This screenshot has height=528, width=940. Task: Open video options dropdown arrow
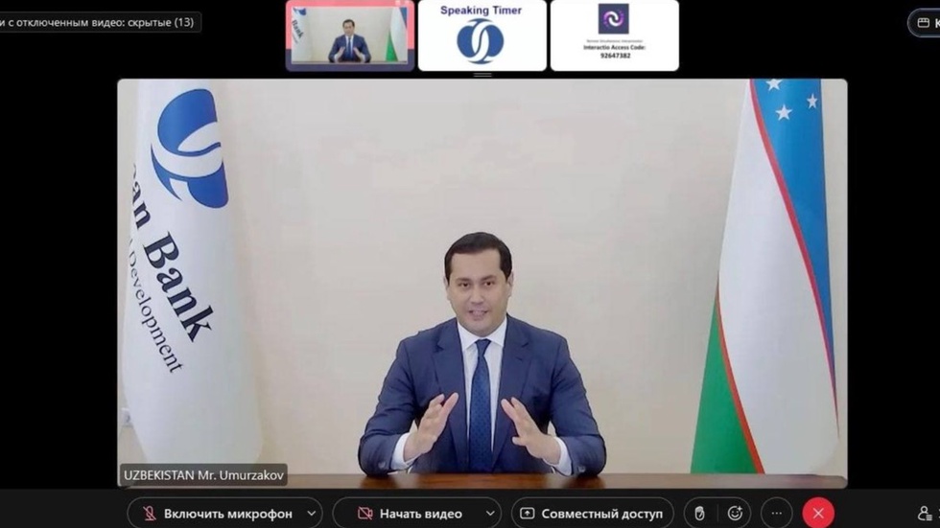pyautogui.click(x=489, y=514)
